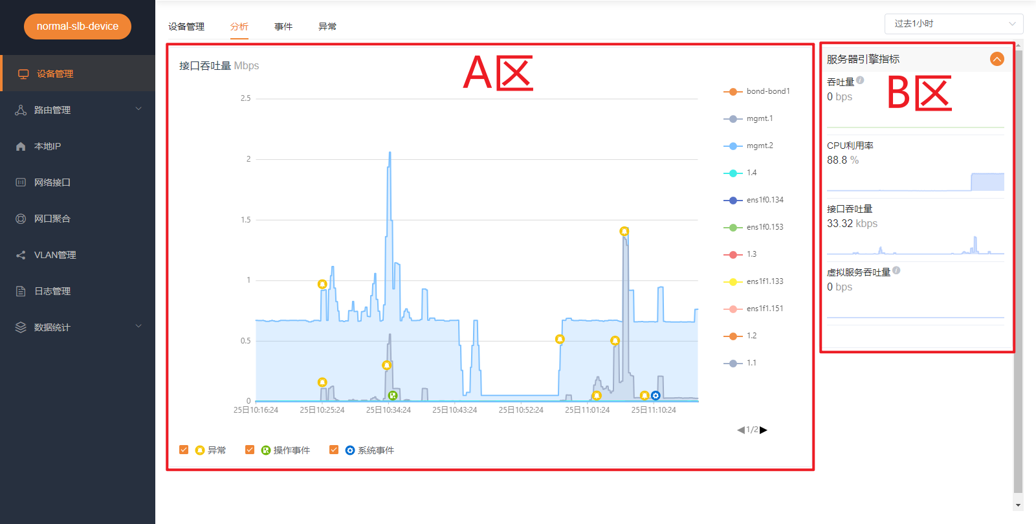This screenshot has height=524, width=1036.
Task: Uncheck the 异常 checkbox below chart
Action: click(184, 450)
